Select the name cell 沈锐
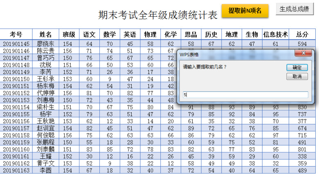This screenshot has height=178, width=319. pyautogui.click(x=45, y=65)
